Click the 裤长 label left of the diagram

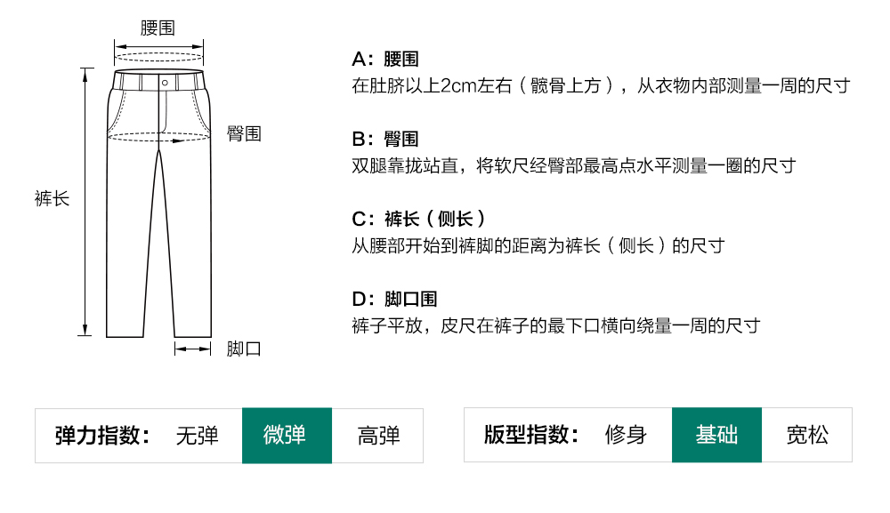pos(52,198)
